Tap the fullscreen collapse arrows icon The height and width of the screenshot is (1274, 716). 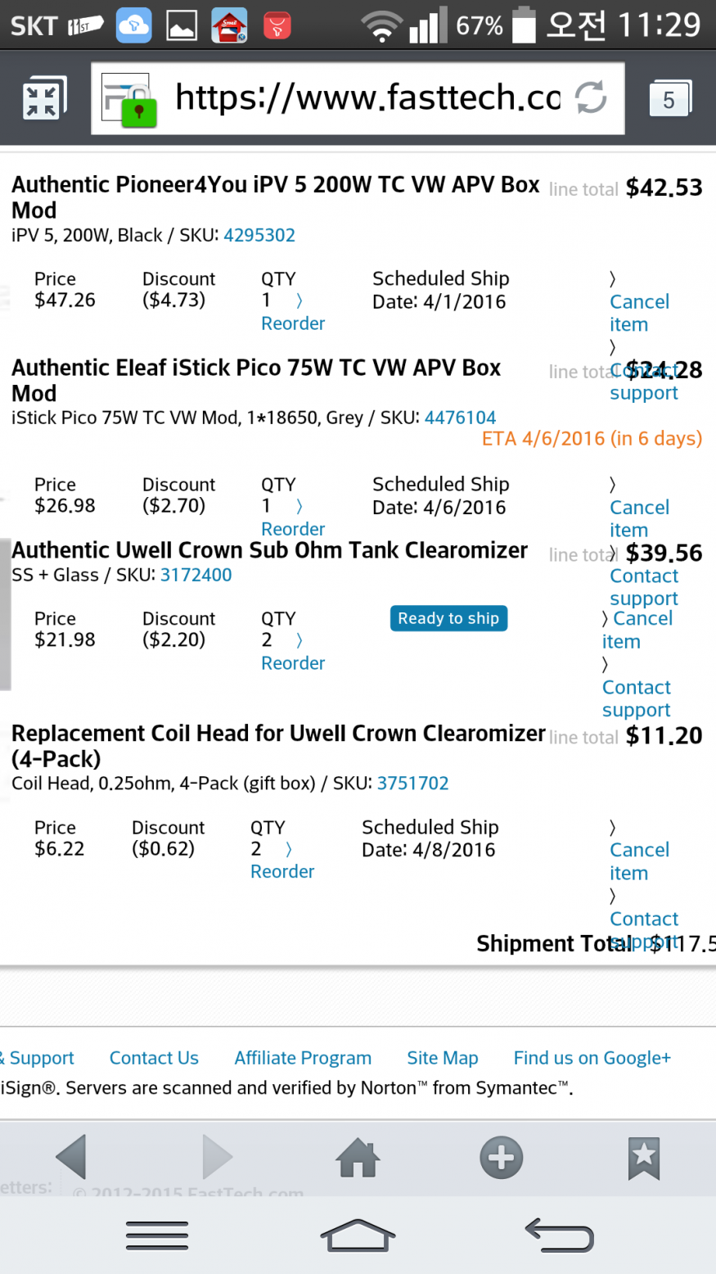(42, 99)
